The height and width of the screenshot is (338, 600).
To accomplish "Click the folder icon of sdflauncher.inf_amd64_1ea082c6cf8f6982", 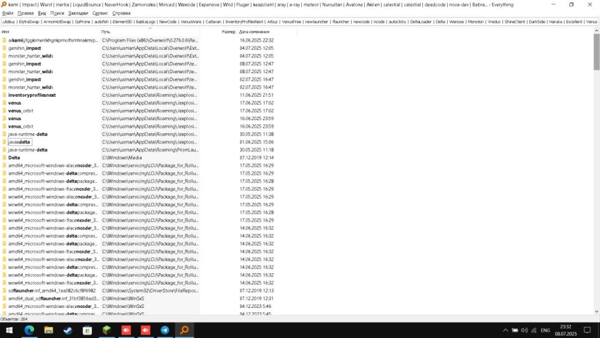I will click(4, 291).
